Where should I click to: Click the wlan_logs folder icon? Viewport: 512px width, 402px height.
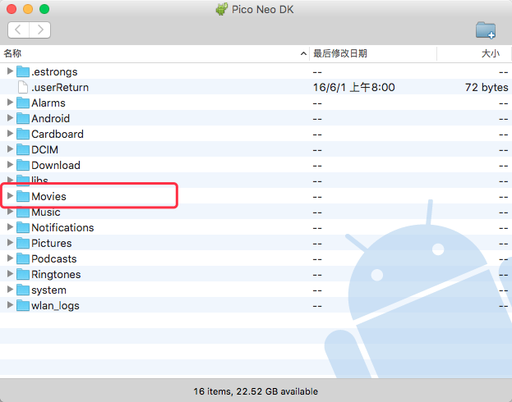pos(23,305)
